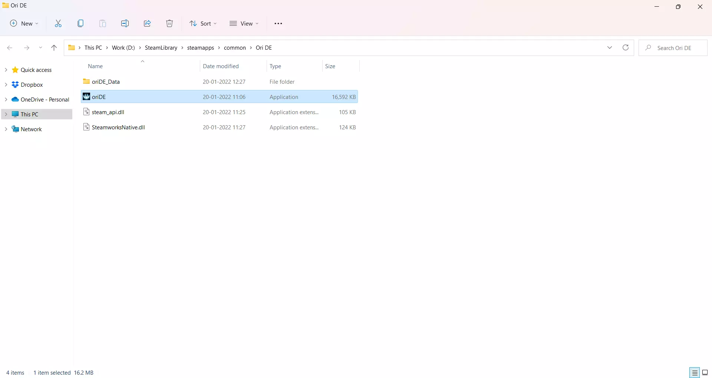Select the steam_api.dll file name
Viewport: 712px width, 378px height.
tap(108, 112)
